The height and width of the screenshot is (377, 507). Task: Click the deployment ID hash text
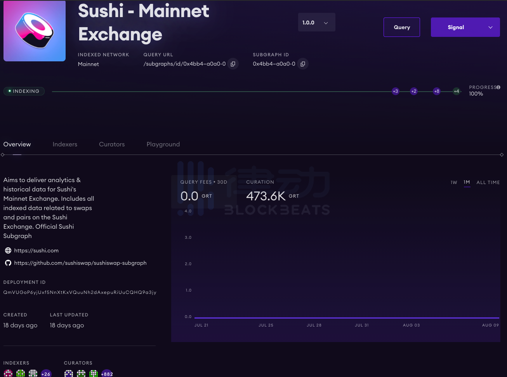[80, 292]
